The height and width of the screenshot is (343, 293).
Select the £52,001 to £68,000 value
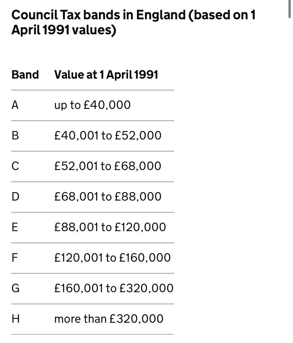coord(108,166)
